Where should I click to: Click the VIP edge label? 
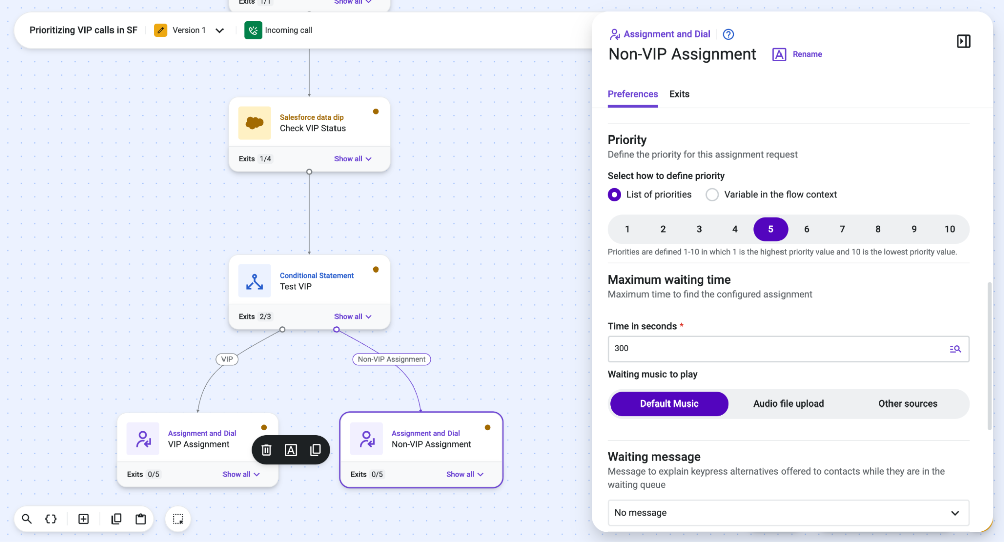tap(227, 359)
